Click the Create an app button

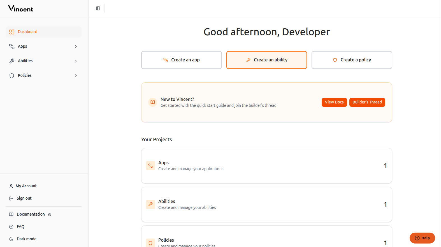182,60
